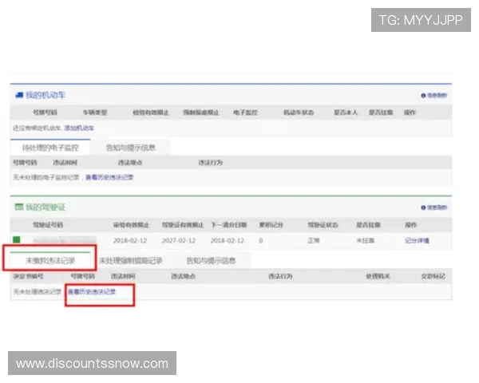Click the 我的驾驶证 section title
The height and width of the screenshot is (383, 479).
click(x=46, y=207)
